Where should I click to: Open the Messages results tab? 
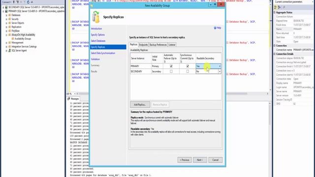pyautogui.click(x=73, y=99)
